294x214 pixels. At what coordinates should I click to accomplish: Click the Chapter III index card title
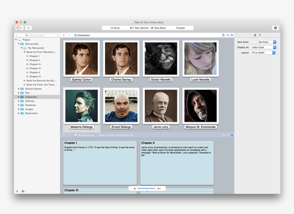[71, 190]
